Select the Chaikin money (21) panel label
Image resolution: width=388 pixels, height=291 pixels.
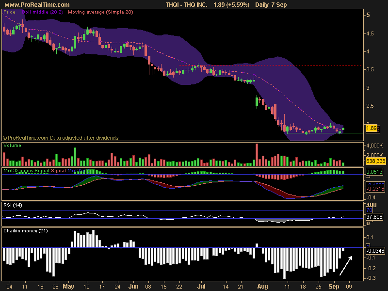click(x=26, y=231)
